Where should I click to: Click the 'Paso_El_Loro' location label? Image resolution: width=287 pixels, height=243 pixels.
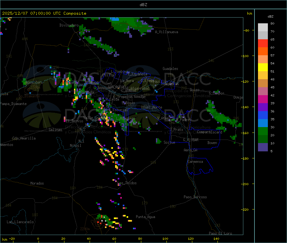click(x=221, y=233)
